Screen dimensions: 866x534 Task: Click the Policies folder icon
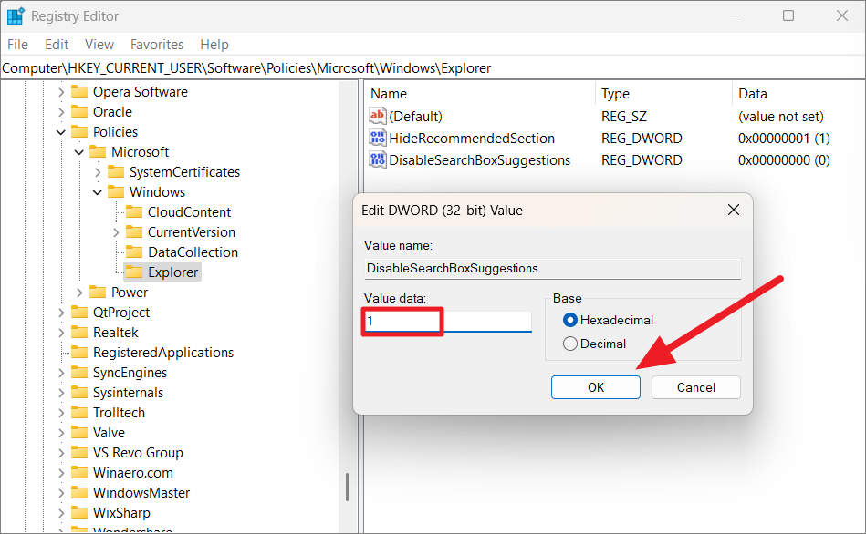79,132
